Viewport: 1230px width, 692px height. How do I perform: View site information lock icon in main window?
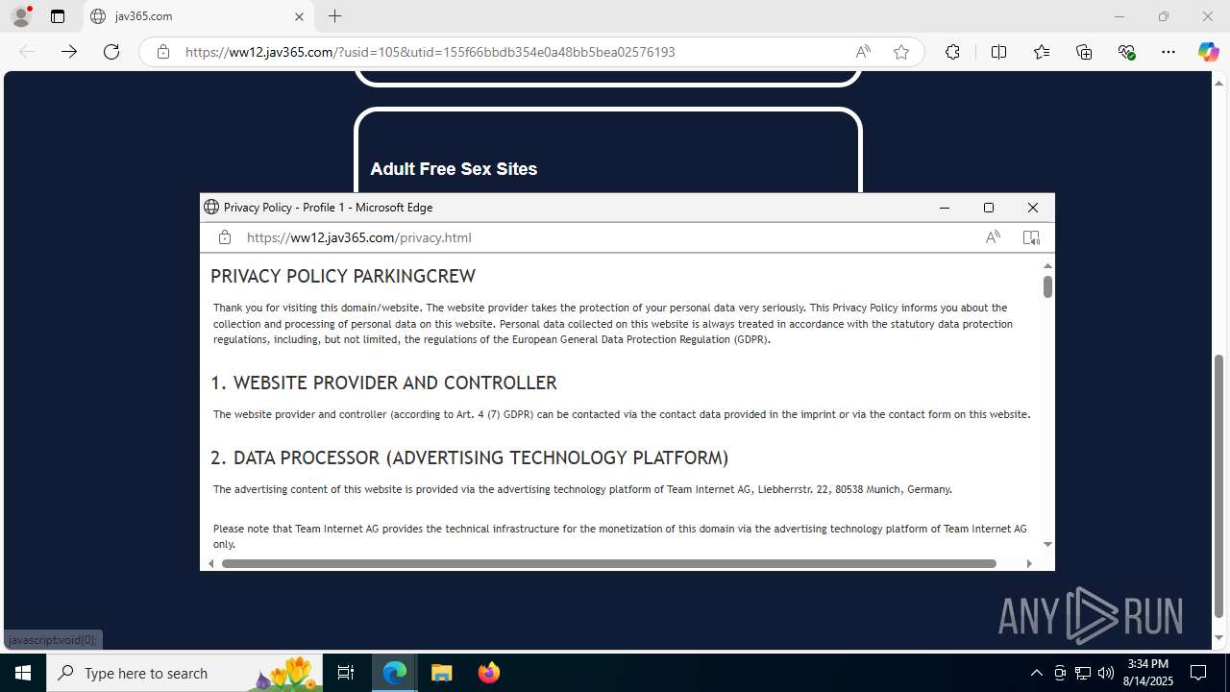[163, 52]
